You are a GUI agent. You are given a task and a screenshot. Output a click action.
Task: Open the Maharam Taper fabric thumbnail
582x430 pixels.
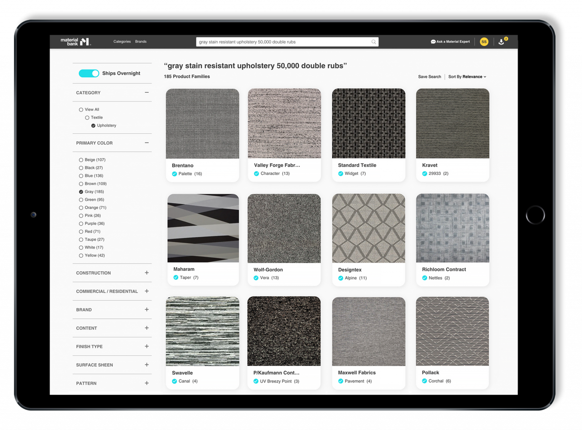click(x=203, y=228)
